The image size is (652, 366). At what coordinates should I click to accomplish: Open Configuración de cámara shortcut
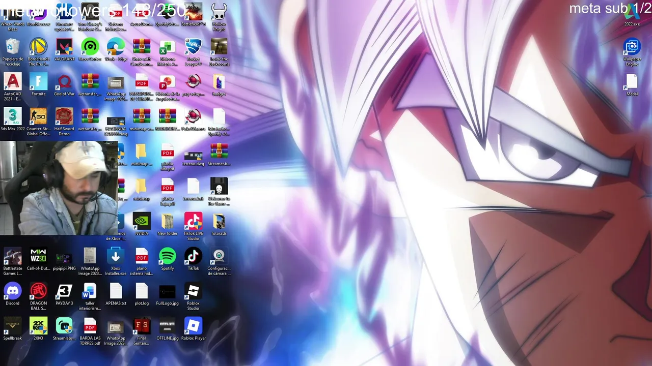(219, 262)
